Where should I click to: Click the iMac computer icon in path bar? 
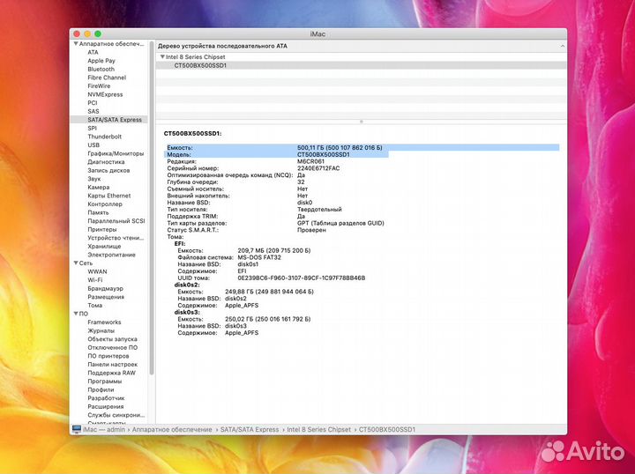coord(76,429)
